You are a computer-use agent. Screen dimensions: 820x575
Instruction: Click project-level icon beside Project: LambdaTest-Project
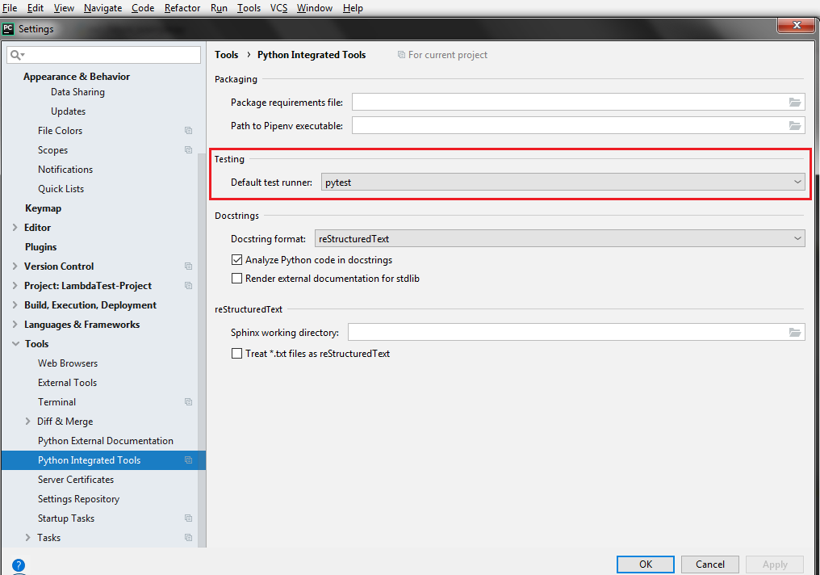pos(188,286)
